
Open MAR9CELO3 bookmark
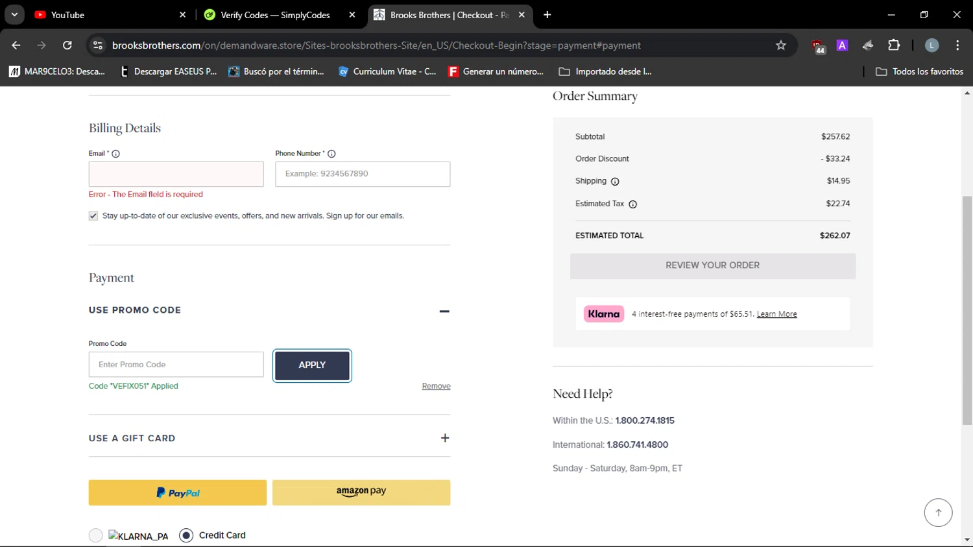57,71
